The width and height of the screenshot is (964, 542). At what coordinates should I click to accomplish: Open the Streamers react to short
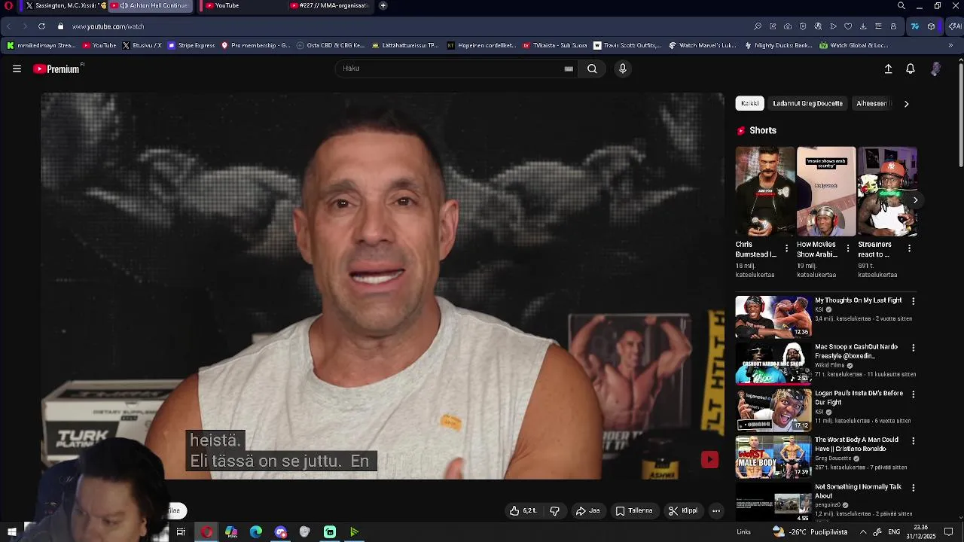[x=887, y=191]
